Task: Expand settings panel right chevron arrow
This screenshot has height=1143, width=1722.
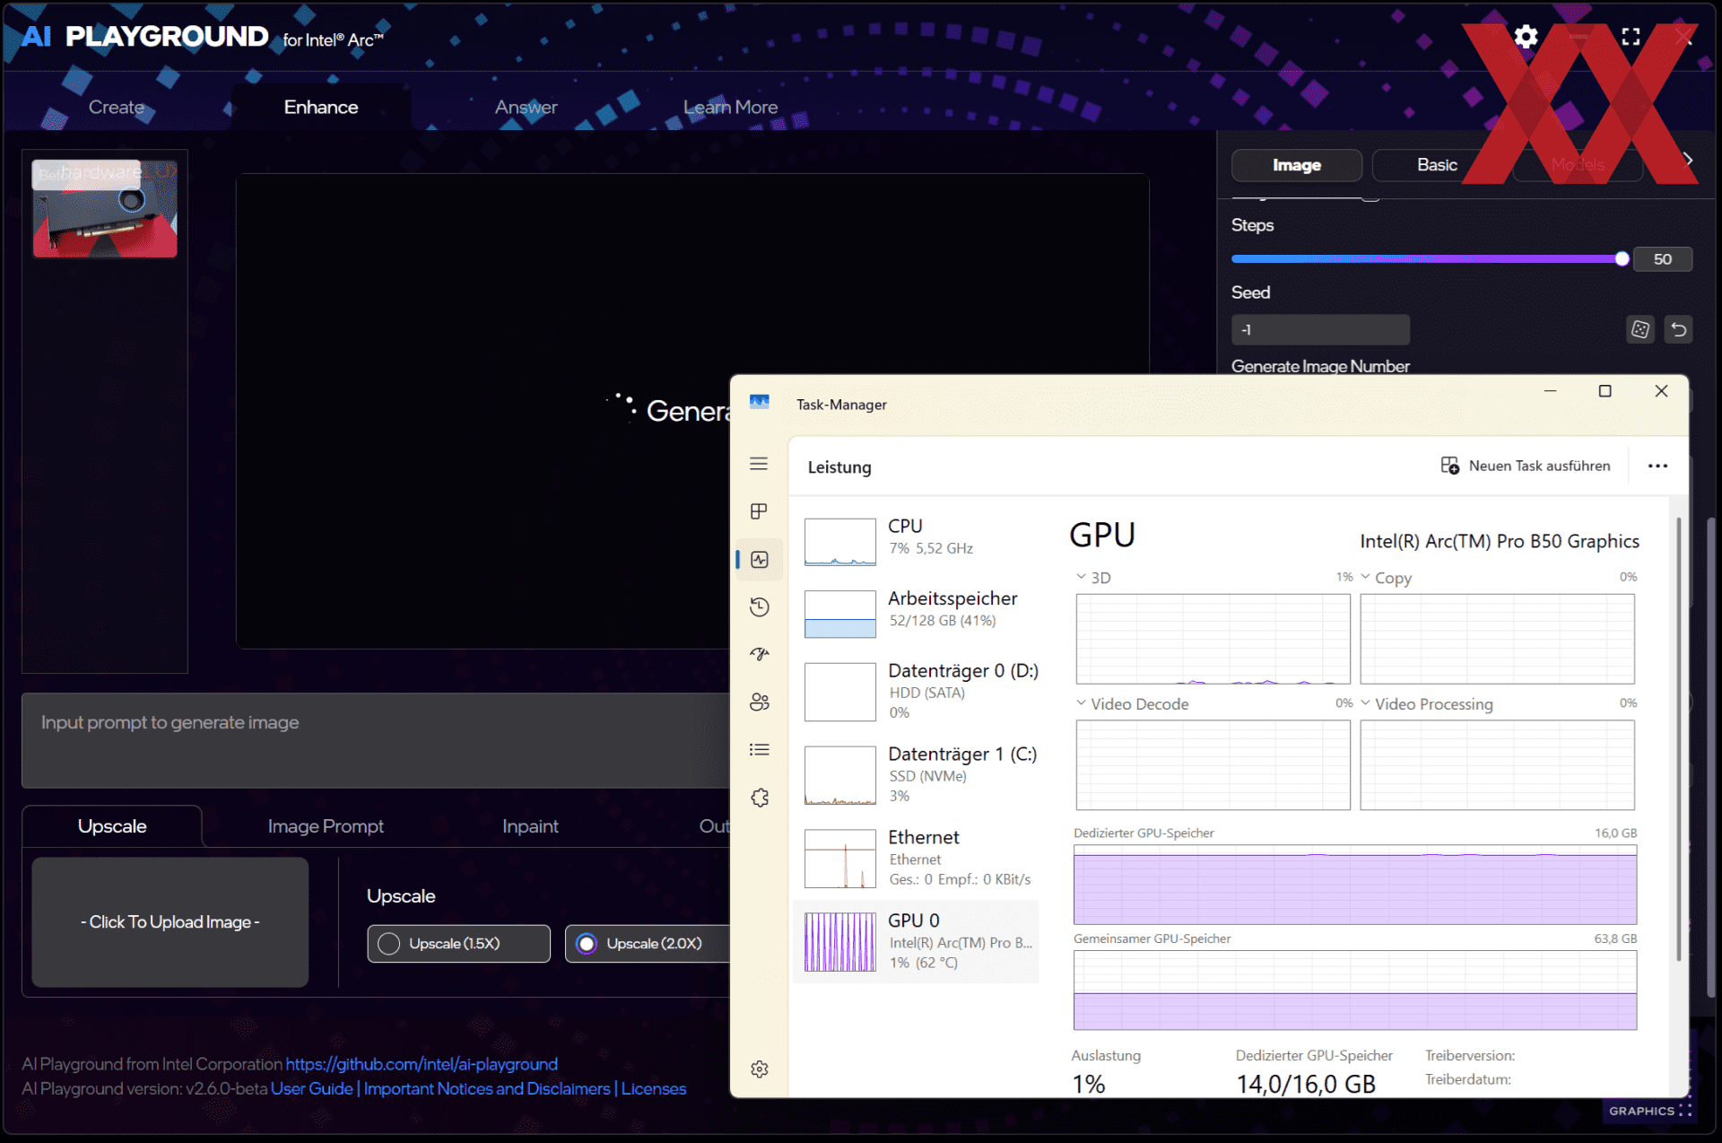Action: [x=1688, y=160]
